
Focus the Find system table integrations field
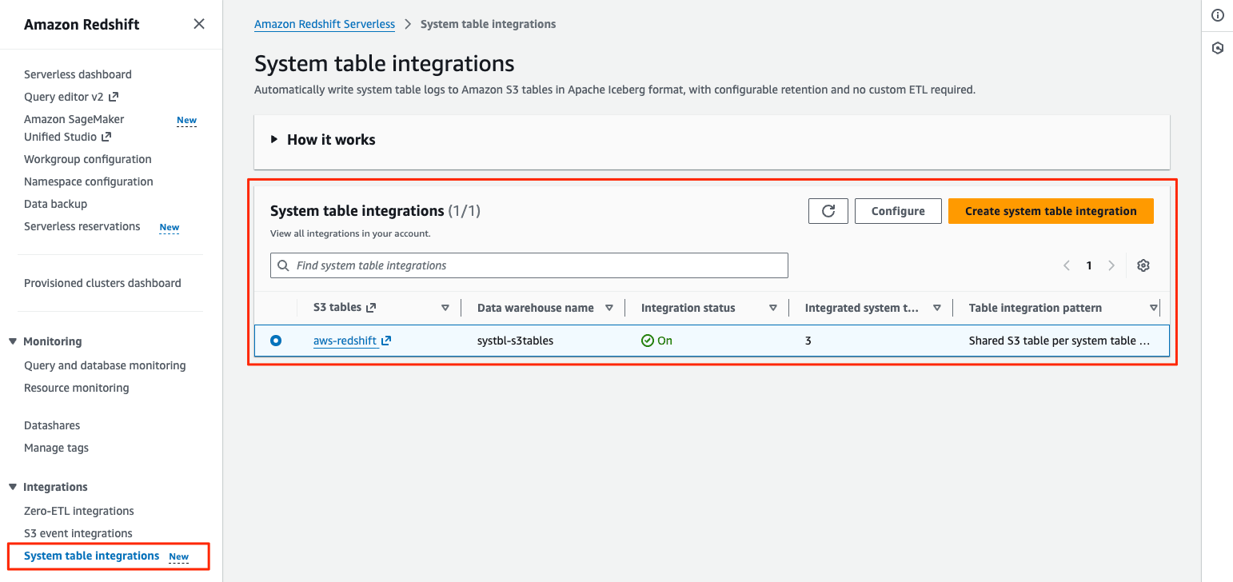(529, 265)
